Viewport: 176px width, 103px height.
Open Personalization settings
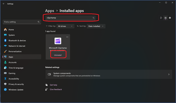(22, 51)
